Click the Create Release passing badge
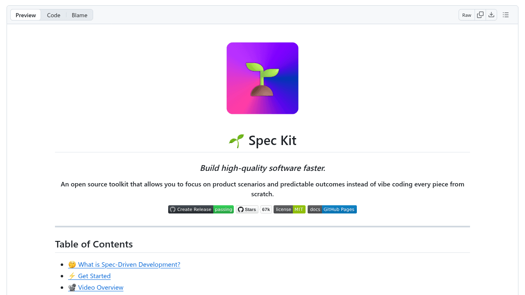The width and height of the screenshot is (525, 295). [201, 209]
